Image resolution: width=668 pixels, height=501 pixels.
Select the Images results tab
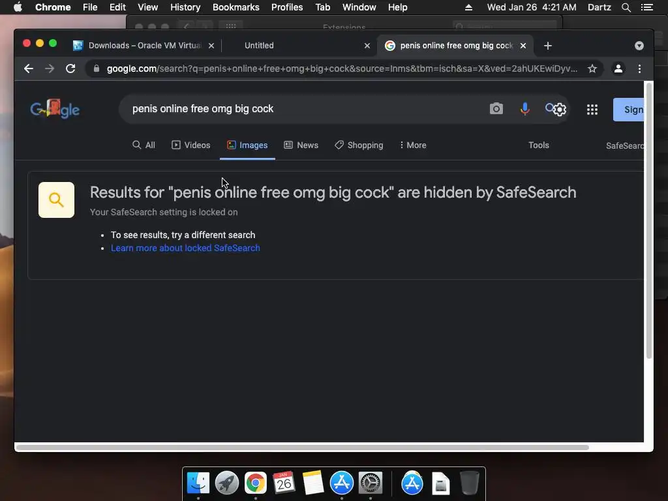click(x=247, y=145)
